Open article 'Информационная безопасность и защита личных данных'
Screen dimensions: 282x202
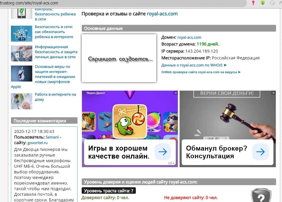point(56,52)
